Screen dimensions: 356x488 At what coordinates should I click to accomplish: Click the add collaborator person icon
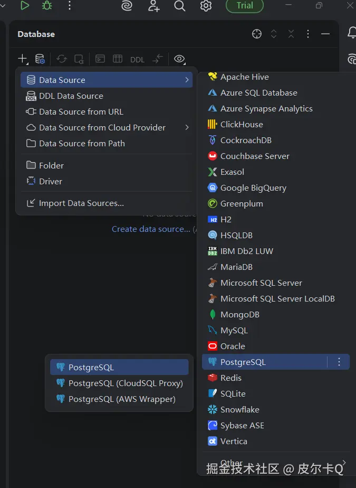tap(153, 6)
